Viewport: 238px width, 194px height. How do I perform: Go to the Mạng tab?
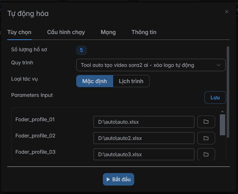108,32
